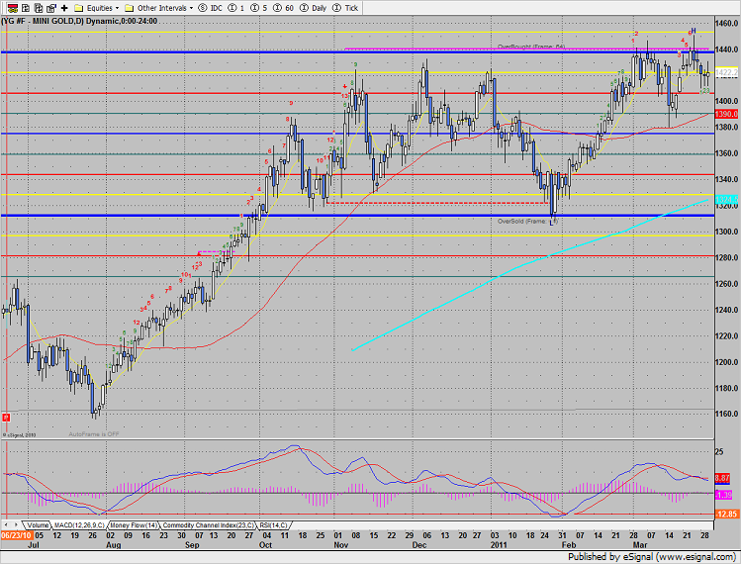Click the magenta histogram value -1.39
The width and height of the screenshot is (741, 564).
(723, 495)
